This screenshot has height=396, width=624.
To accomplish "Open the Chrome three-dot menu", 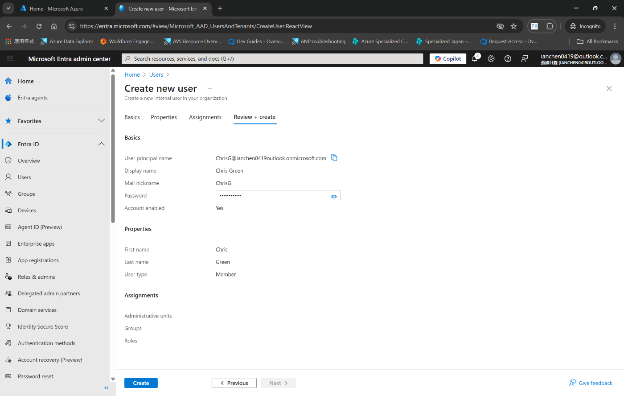I will [x=615, y=26].
